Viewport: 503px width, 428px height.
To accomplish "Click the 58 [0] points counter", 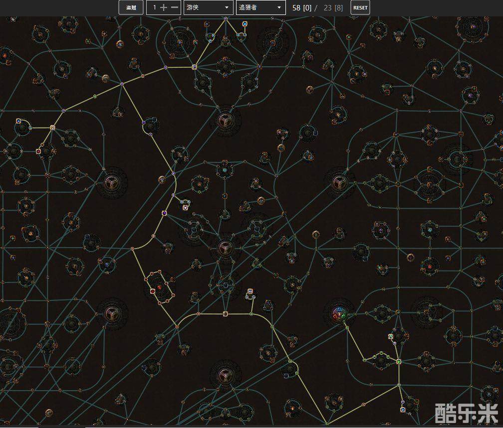I will point(302,7).
